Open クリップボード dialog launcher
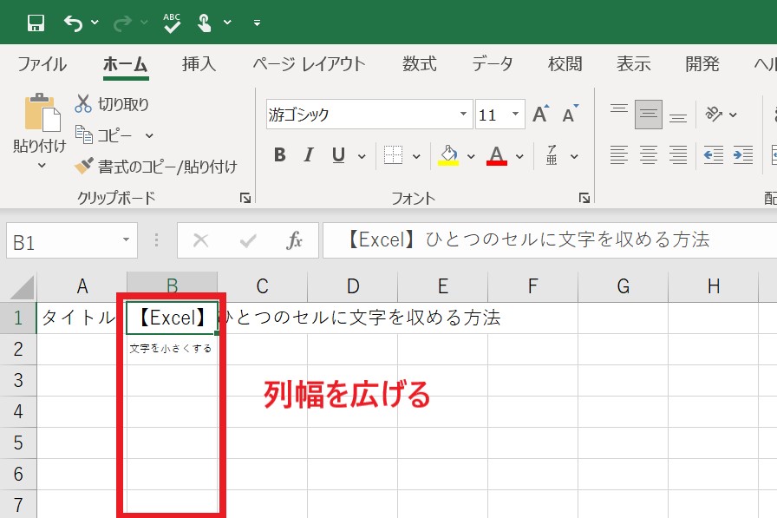 [x=245, y=199]
